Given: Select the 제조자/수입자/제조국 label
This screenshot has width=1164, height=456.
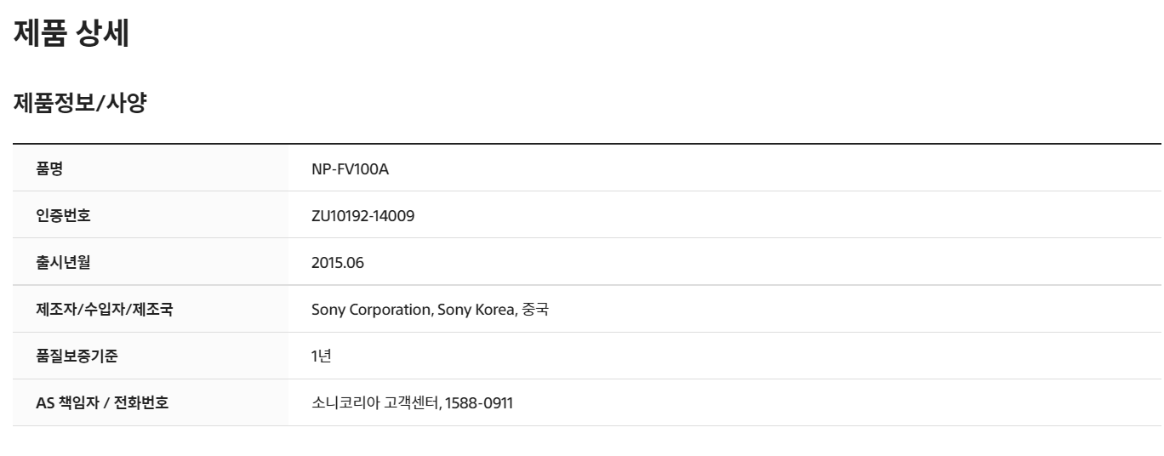Looking at the screenshot, I should coord(104,309).
